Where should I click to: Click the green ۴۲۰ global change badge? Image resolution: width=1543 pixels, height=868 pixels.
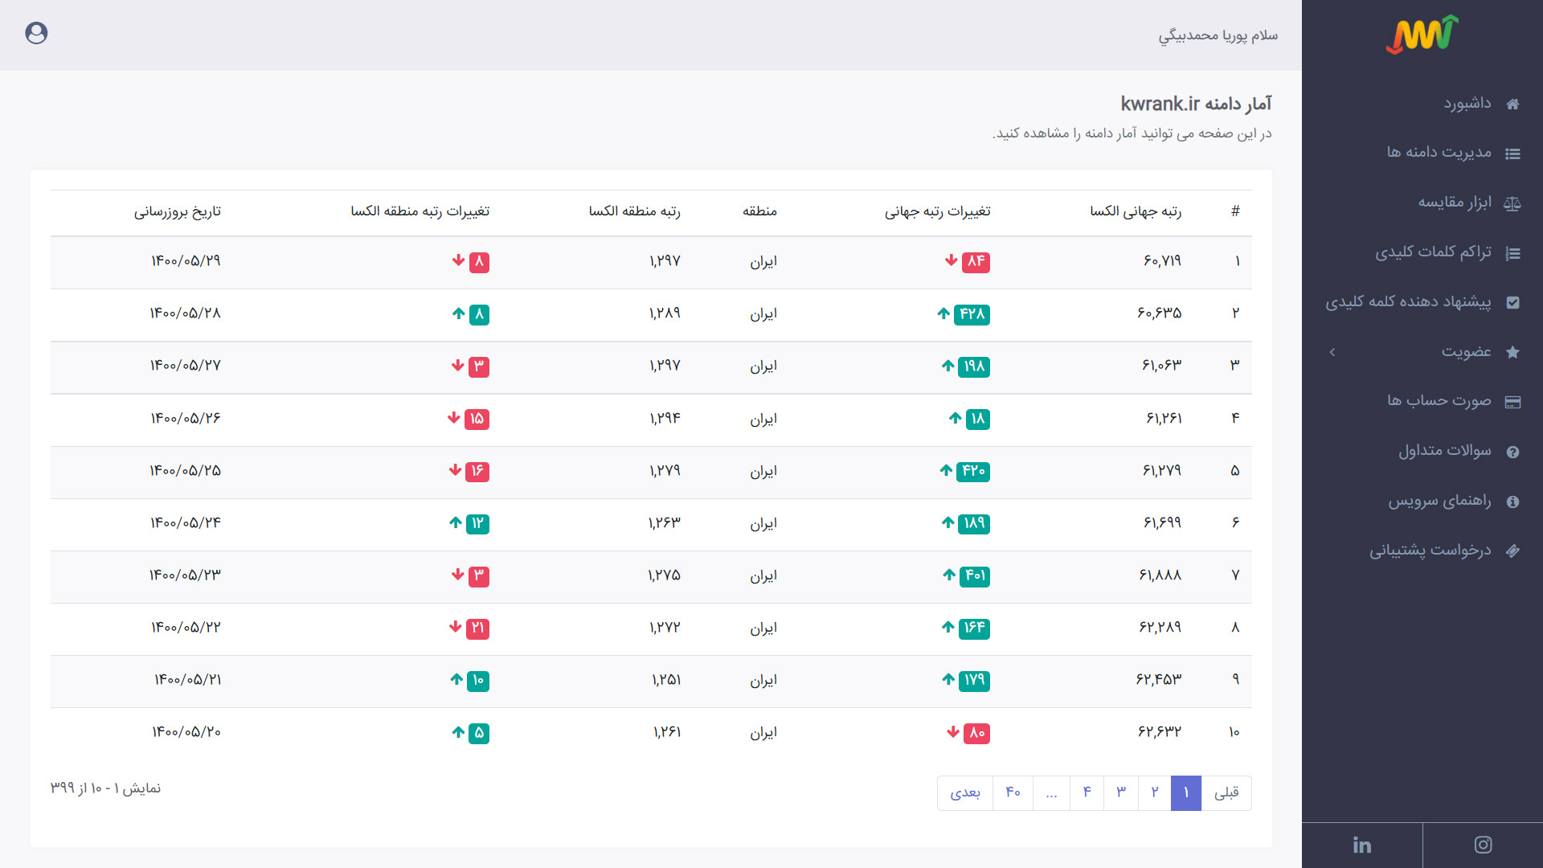coord(973,472)
